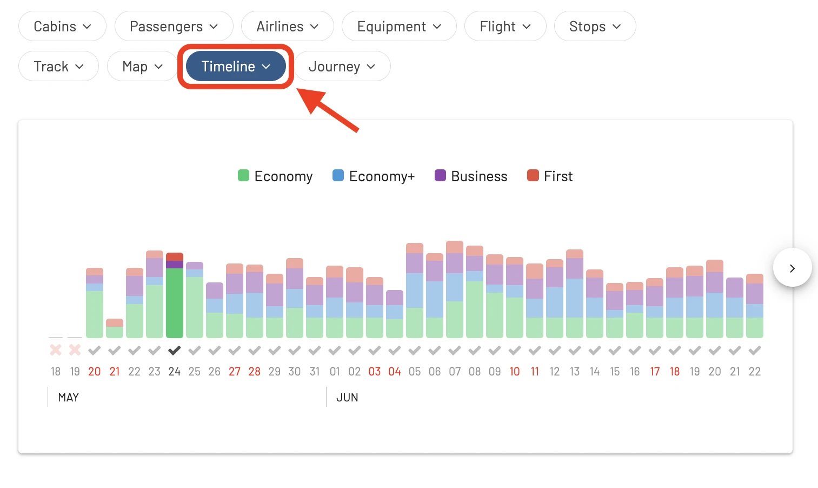Click the checkmark above June 13
Screen dimensions: 818x488
point(575,351)
